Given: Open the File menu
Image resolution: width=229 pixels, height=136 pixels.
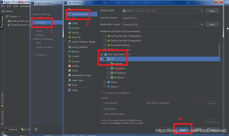Looking at the screenshot, I should [3, 6].
